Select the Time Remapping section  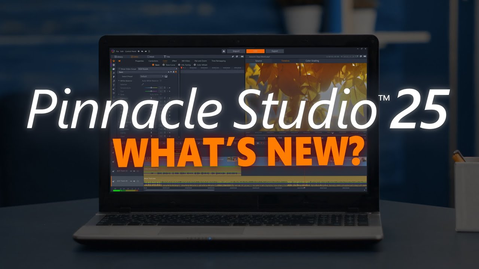coord(219,61)
